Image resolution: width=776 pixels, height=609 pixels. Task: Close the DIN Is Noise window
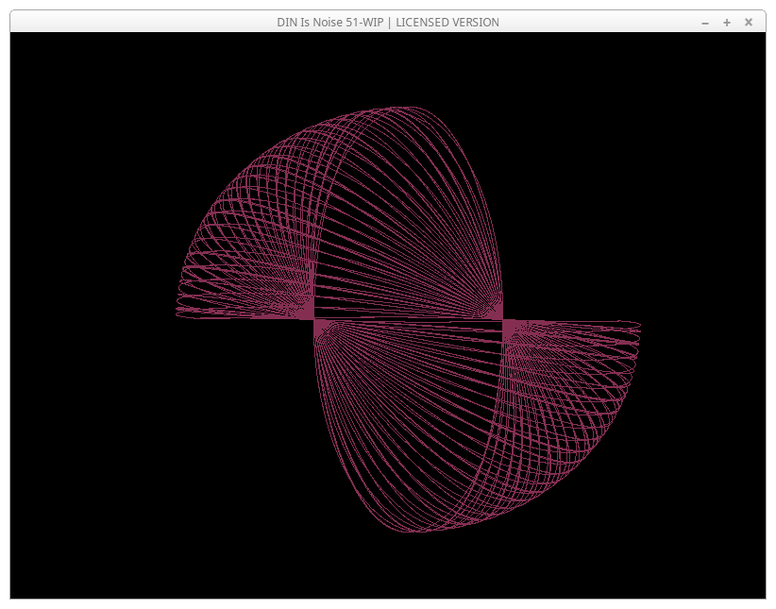click(x=749, y=23)
